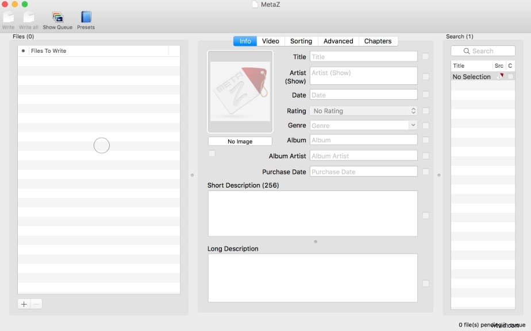
Task: Enable the checkbox next to Title
Action: pos(424,56)
